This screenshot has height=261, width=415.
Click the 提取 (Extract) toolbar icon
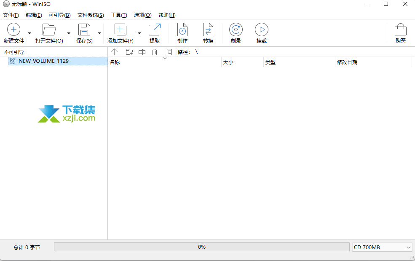pos(155,30)
